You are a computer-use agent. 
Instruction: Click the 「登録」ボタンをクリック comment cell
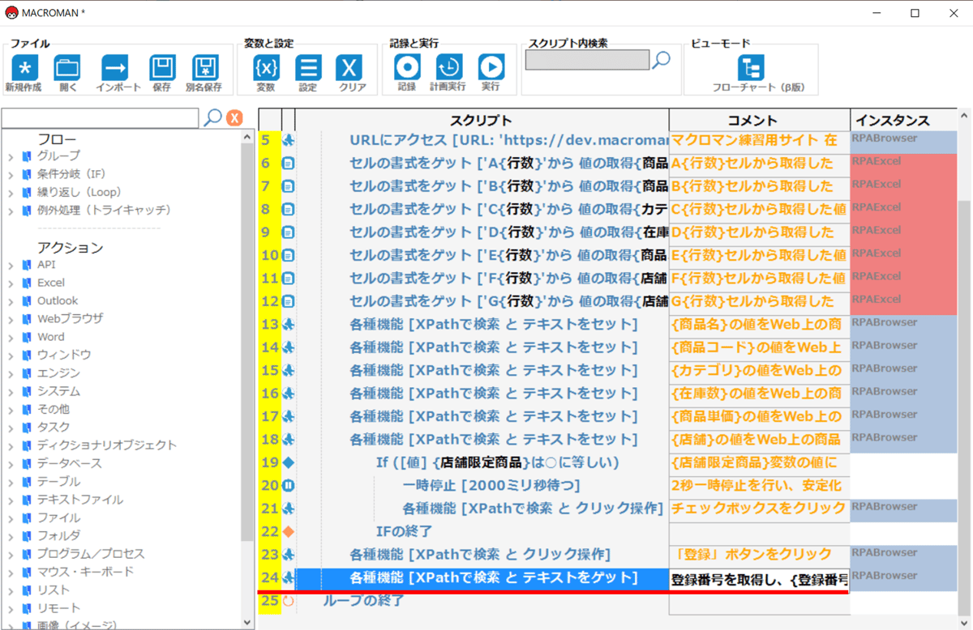pyautogui.click(x=759, y=555)
